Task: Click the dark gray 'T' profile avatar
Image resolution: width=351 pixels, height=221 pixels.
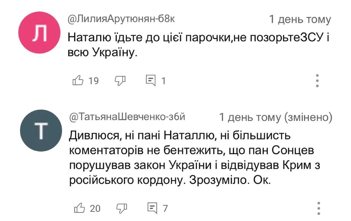Action: point(41,131)
